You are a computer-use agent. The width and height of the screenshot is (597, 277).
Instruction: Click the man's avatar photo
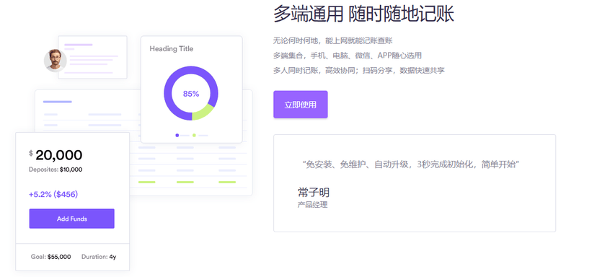[56, 61]
